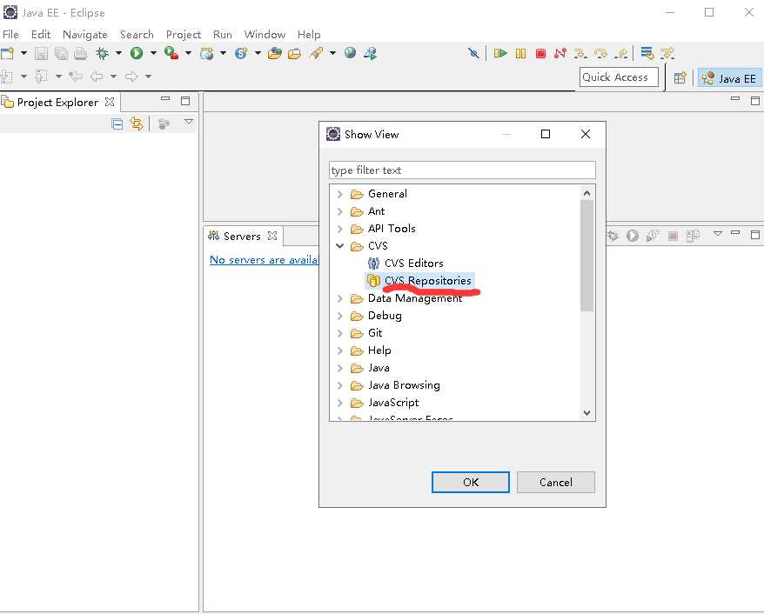
Task: Click OK in Show View dialog
Action: point(471,482)
